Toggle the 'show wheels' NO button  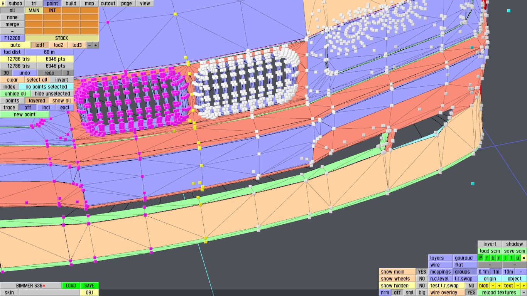tap(422, 279)
